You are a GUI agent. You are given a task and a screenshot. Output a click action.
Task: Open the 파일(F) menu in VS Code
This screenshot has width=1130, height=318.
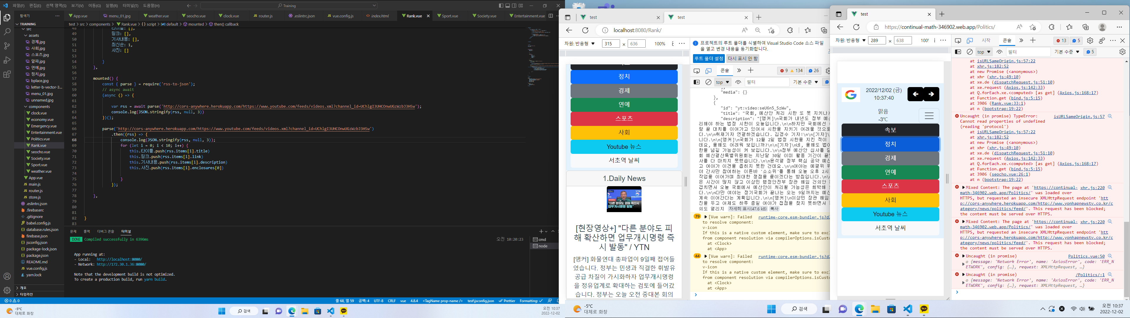tap(19, 6)
